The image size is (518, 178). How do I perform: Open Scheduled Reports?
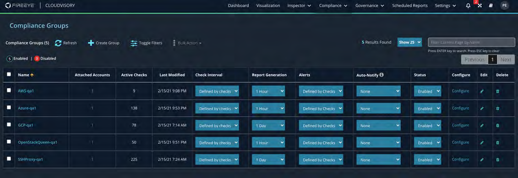point(409,6)
